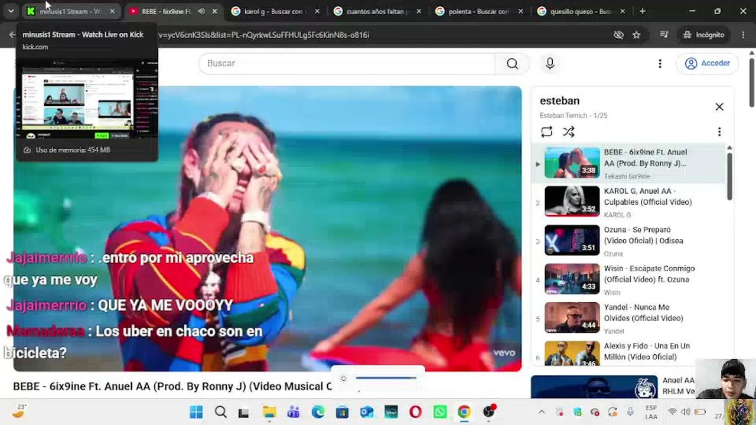
Task: Click the Esteban Temich playlist author name
Action: point(563,116)
